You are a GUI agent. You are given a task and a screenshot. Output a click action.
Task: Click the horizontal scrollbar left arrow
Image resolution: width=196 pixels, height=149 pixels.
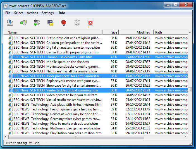tap(6, 137)
